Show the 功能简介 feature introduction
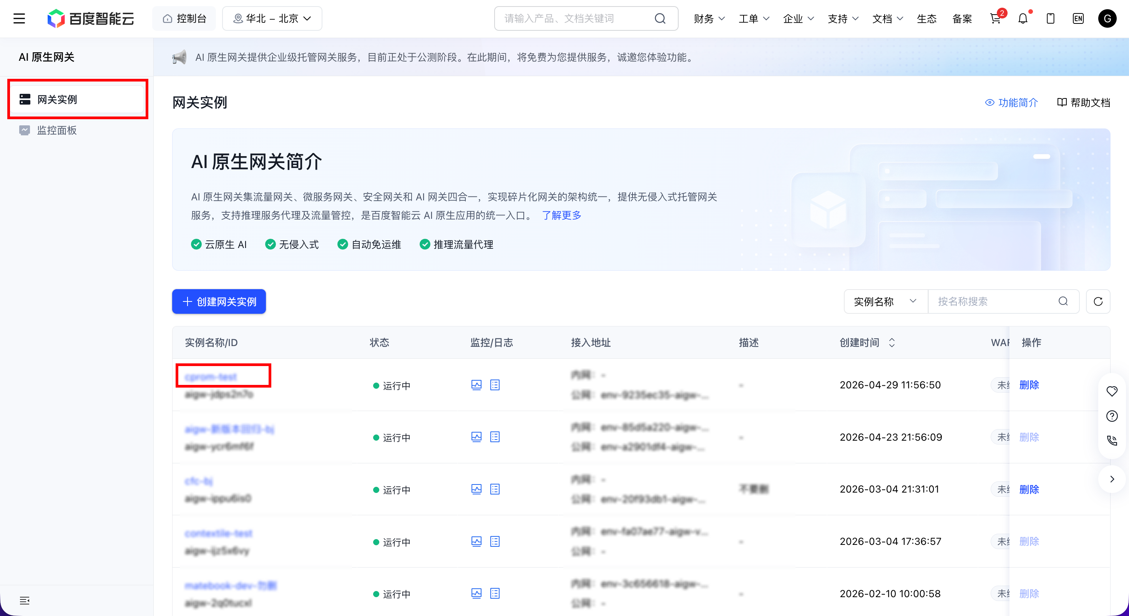Screen dimensions: 1129x616 pos(1011,103)
